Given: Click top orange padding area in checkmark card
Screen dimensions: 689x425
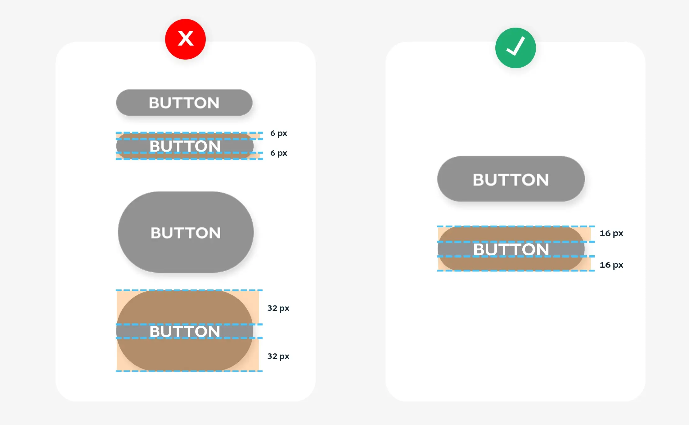Looking at the screenshot, I should (x=514, y=234).
